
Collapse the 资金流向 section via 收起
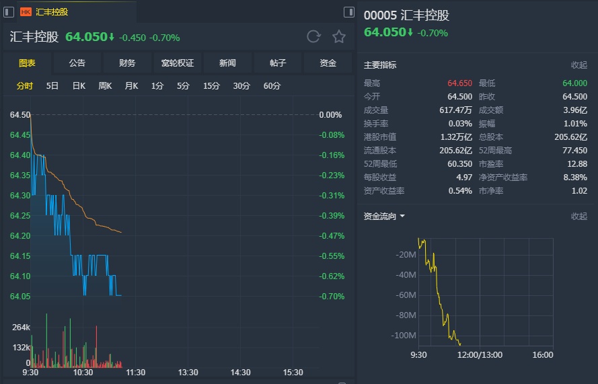[x=579, y=217]
